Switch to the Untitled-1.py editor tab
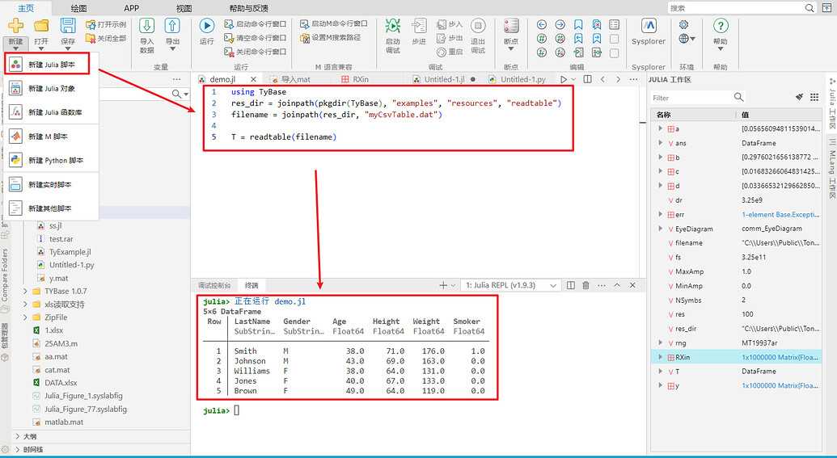The width and height of the screenshot is (837, 458). (518, 79)
